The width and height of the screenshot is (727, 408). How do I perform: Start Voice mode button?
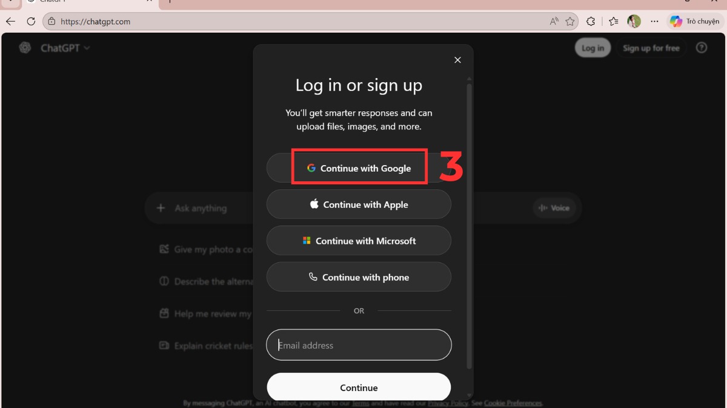554,208
